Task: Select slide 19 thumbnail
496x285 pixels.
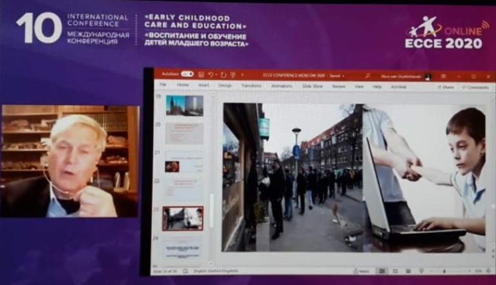Action: (x=185, y=106)
